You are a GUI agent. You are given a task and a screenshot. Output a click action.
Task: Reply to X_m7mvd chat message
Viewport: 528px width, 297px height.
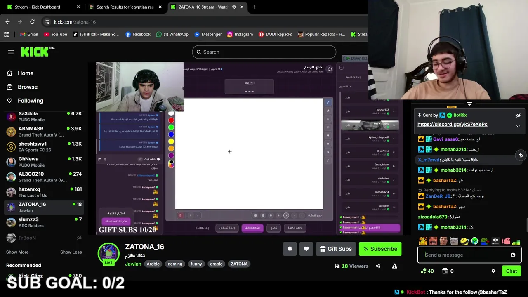pyautogui.click(x=521, y=156)
